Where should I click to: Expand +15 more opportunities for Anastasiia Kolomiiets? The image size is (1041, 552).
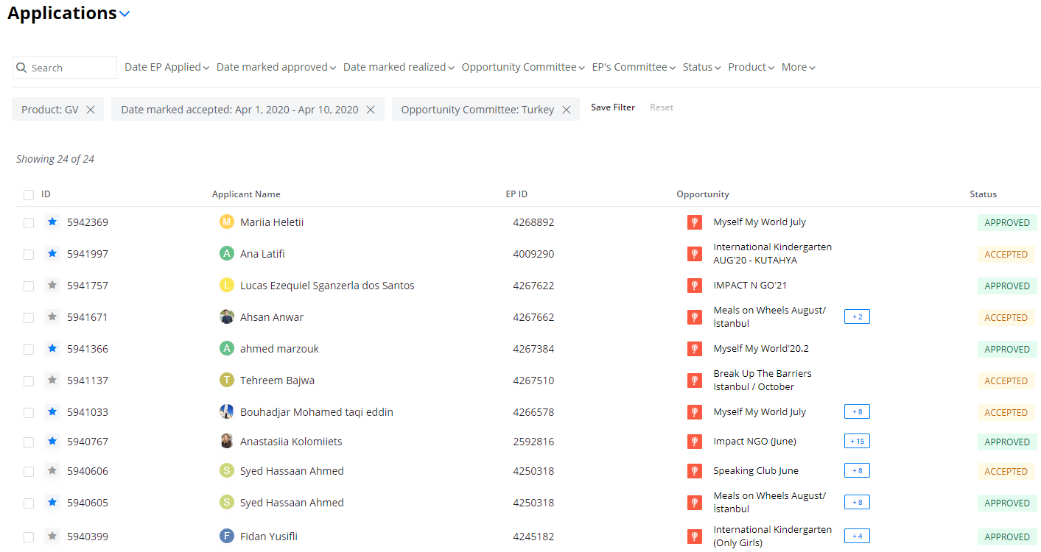[857, 441]
